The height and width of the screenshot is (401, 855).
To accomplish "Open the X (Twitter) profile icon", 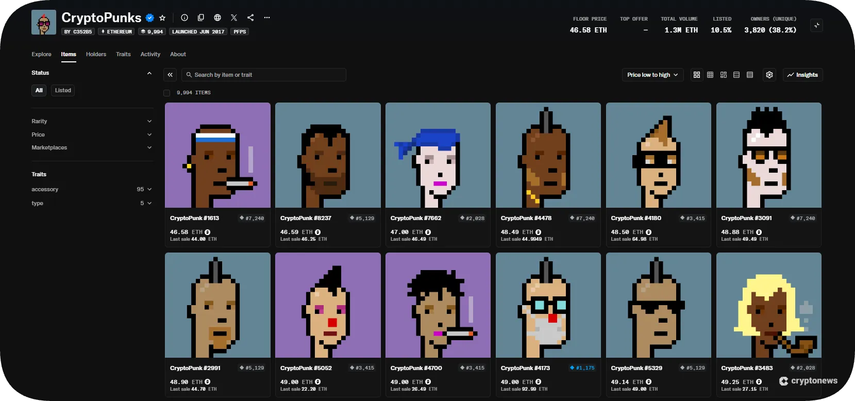I will point(234,18).
